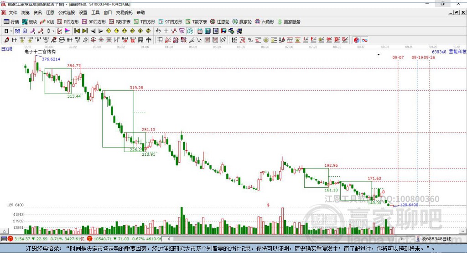This screenshot has width=467, height=253.
Task: Open the 帮助 menu
Action: coord(140,12)
